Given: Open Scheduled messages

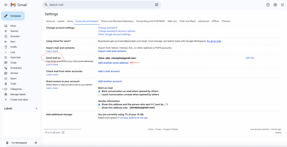Looking at the screenshot, I should (16, 68).
